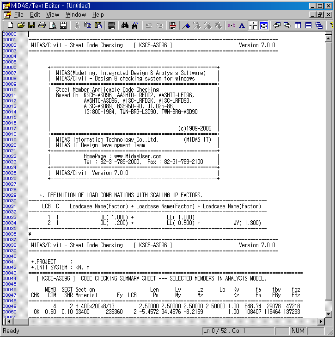Screen dimensions: 335x337
Task: Open the View menu
Action: [53, 15]
